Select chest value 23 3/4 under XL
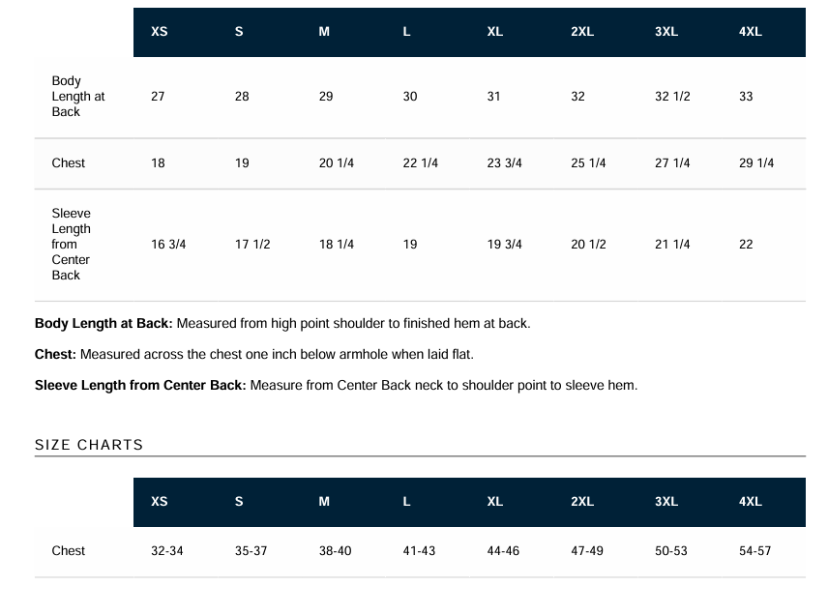828x615 pixels. [x=504, y=163]
